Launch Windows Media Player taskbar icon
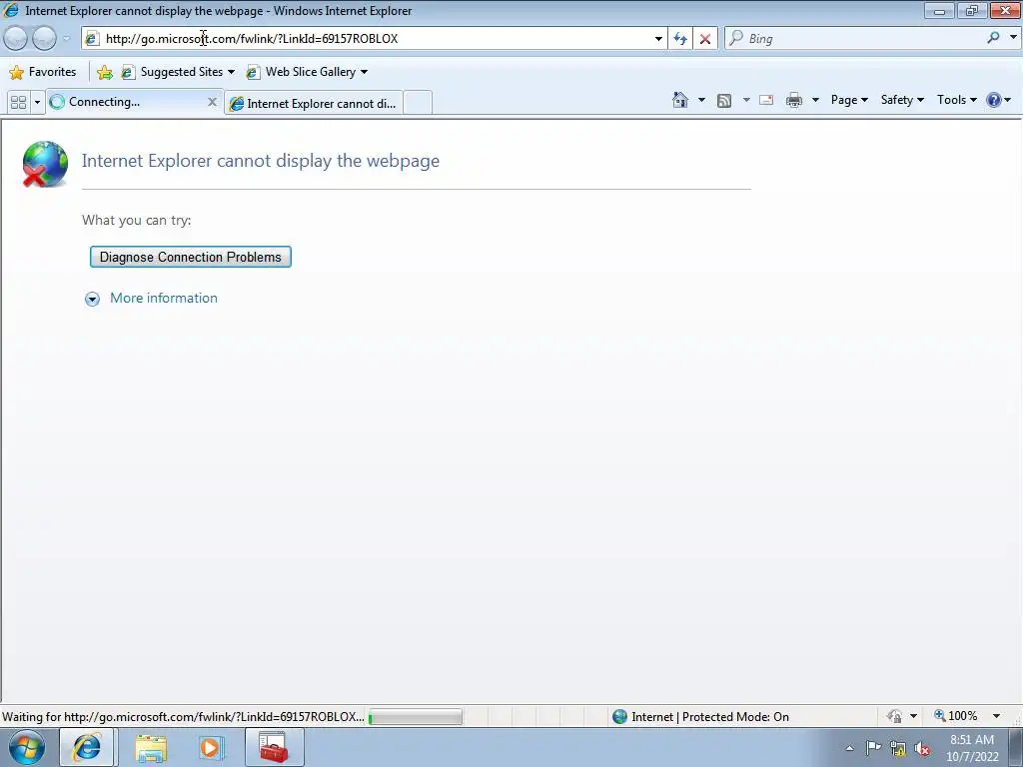 (x=210, y=747)
